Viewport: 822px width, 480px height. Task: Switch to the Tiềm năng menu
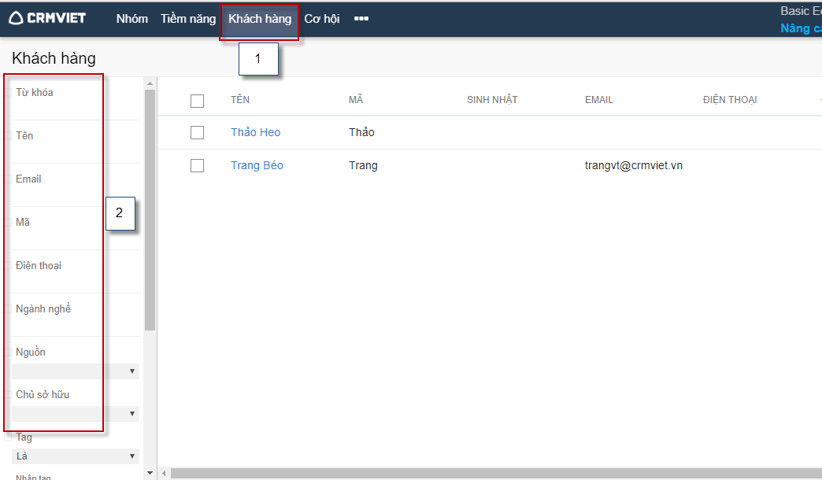click(187, 19)
